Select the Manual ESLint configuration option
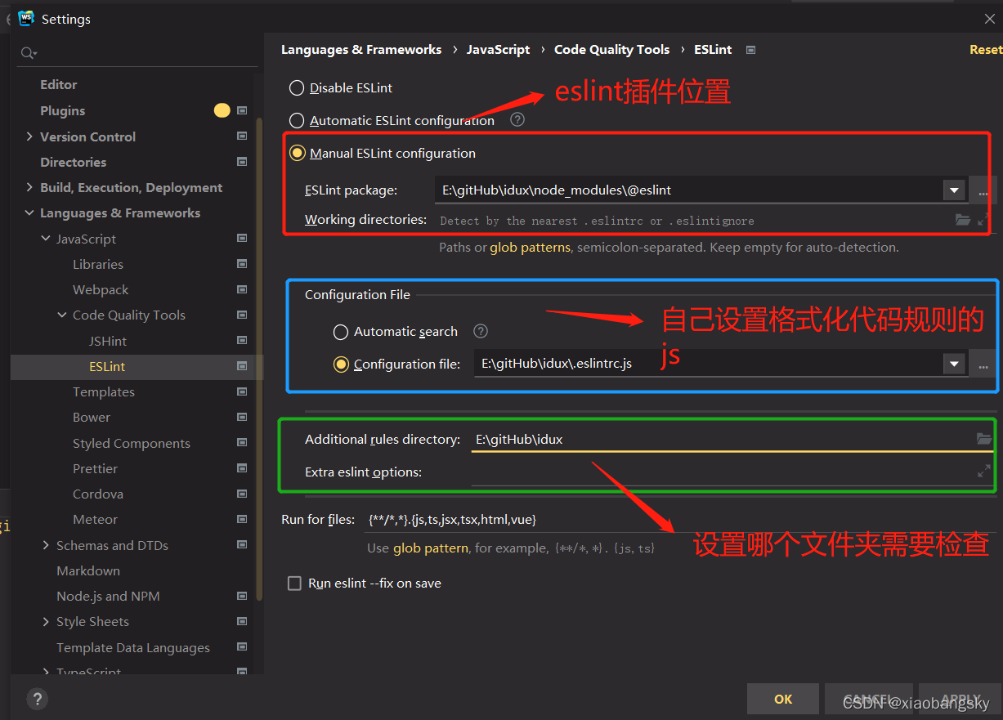Viewport: 1003px width, 720px height. (297, 153)
